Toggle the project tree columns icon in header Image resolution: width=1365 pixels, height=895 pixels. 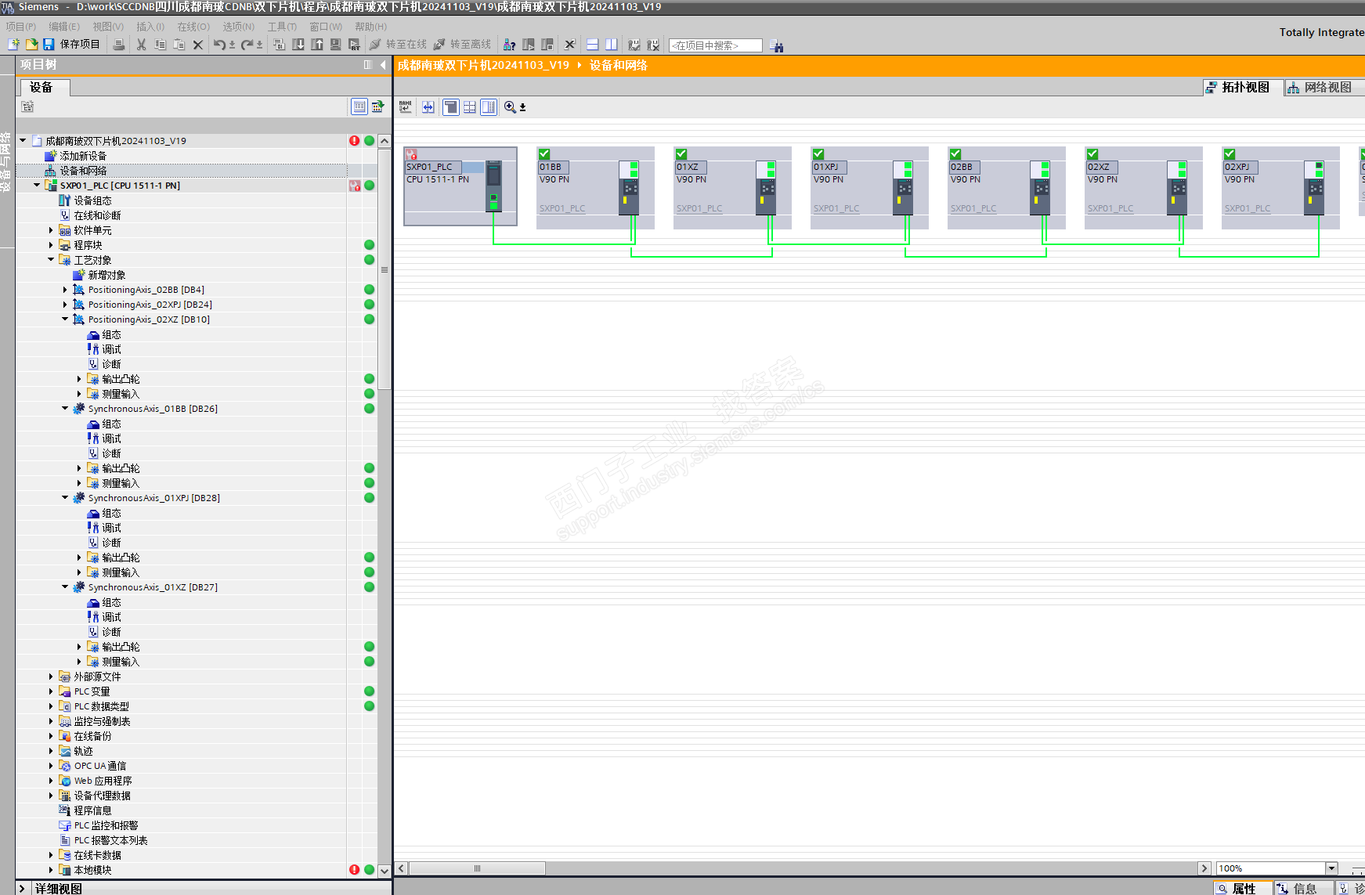point(367,65)
